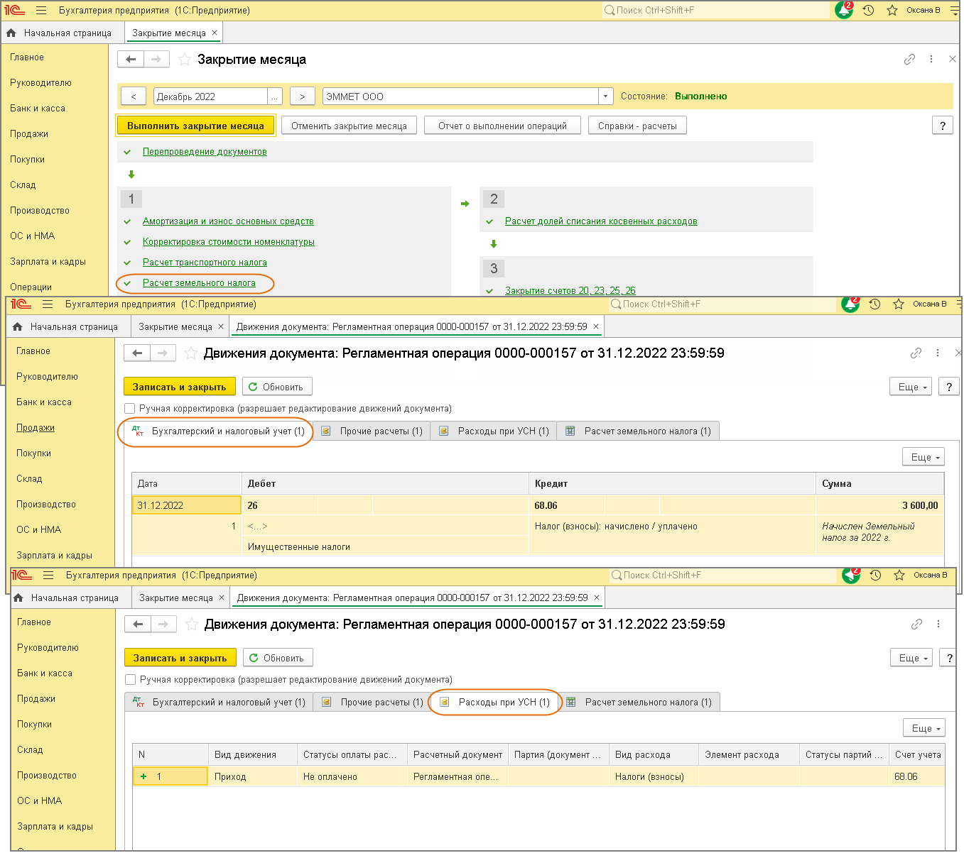Screen dimensions: 964x853
Task: Get link icon in the middle window
Action: pyautogui.click(x=916, y=353)
